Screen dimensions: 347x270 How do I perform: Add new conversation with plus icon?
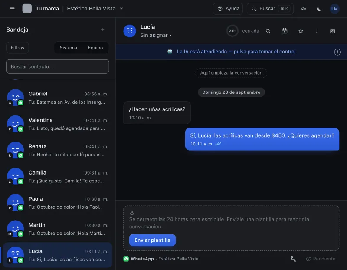click(102, 30)
